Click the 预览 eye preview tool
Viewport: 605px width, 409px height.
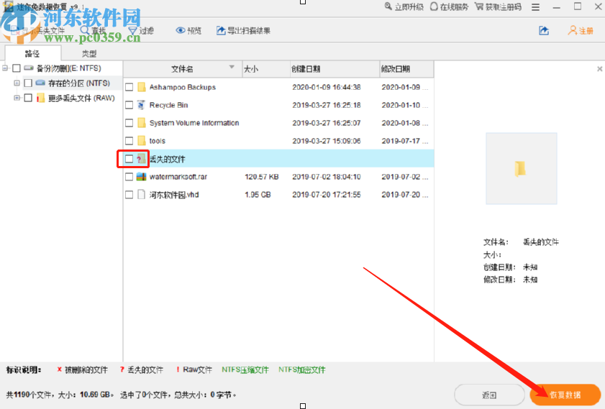pos(188,30)
